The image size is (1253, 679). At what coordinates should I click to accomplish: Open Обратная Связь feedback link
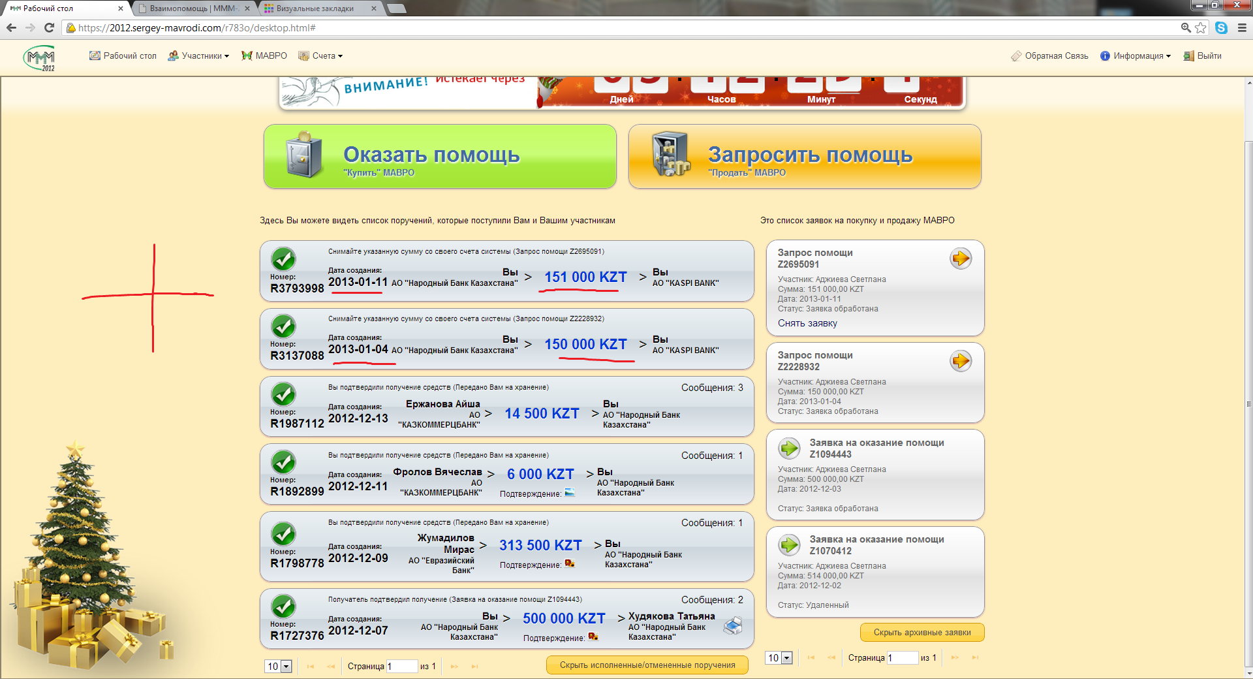(x=1049, y=56)
